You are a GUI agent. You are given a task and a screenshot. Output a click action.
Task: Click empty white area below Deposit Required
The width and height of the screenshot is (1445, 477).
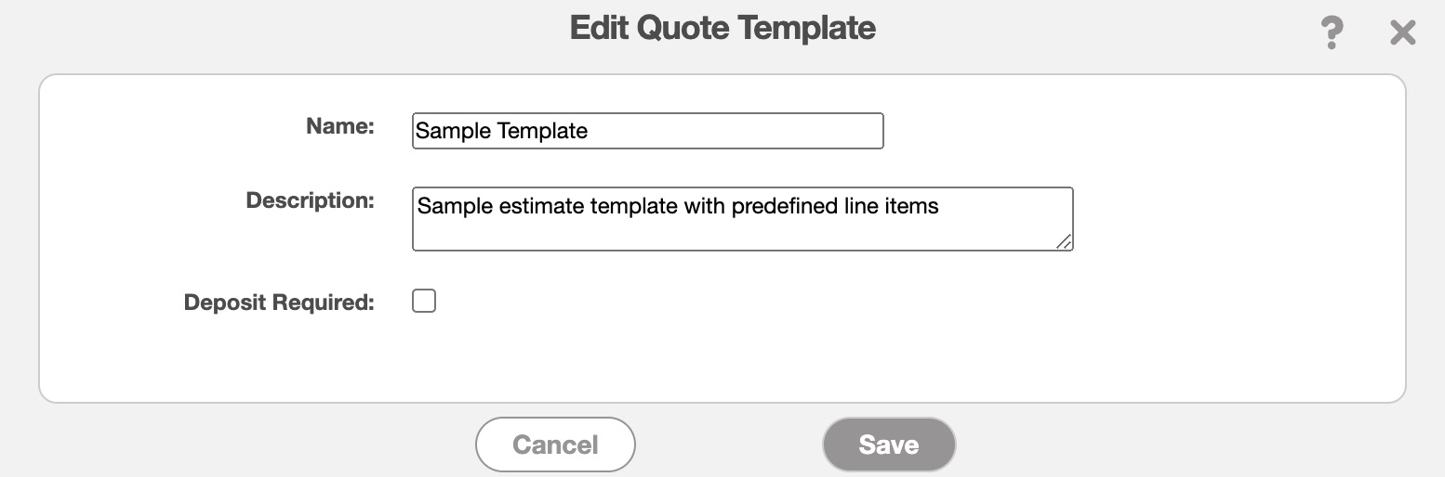pos(722,357)
